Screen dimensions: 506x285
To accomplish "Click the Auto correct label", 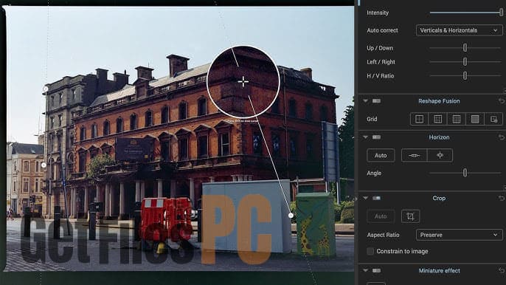I will tap(382, 30).
